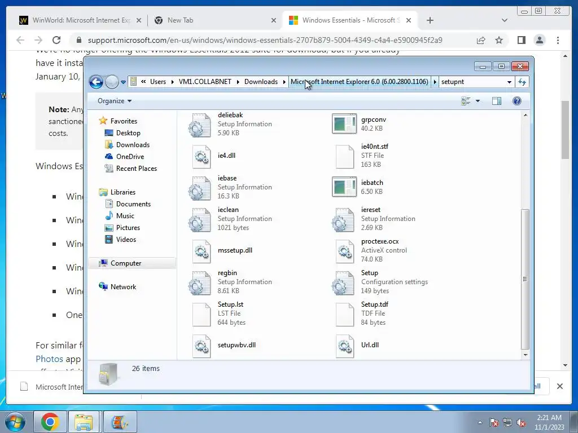Expand the arrow after Downloads breadcrumb
This screenshot has width=578, height=433.
point(284,82)
